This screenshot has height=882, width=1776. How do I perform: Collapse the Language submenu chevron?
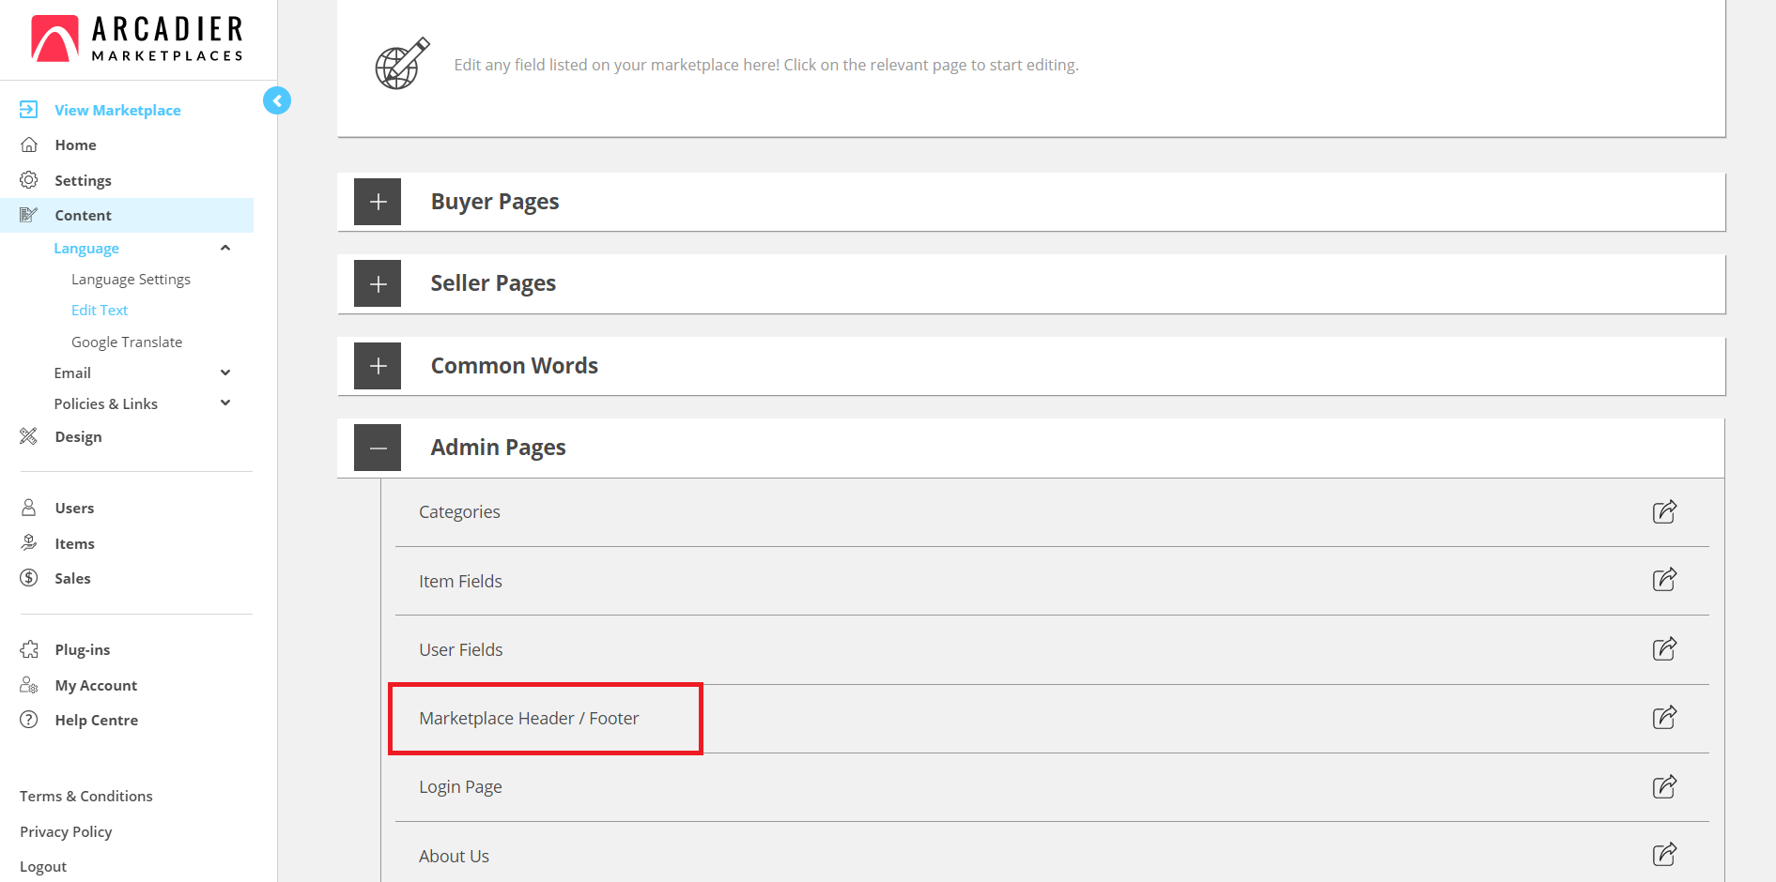coord(225,248)
